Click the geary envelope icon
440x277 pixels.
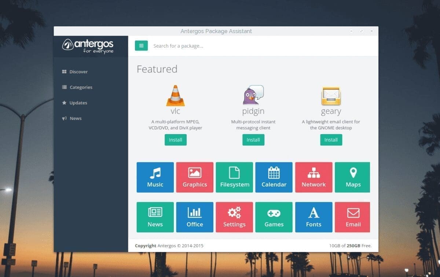click(331, 96)
